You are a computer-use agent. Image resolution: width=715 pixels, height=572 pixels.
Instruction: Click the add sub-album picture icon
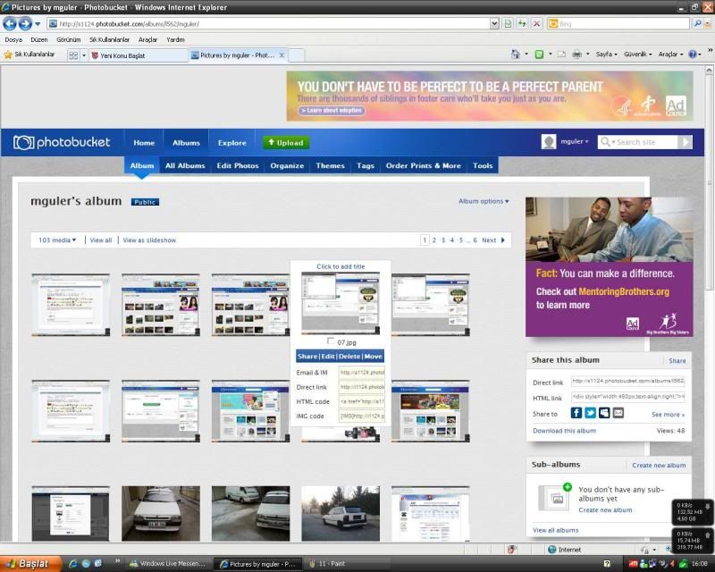click(554, 497)
